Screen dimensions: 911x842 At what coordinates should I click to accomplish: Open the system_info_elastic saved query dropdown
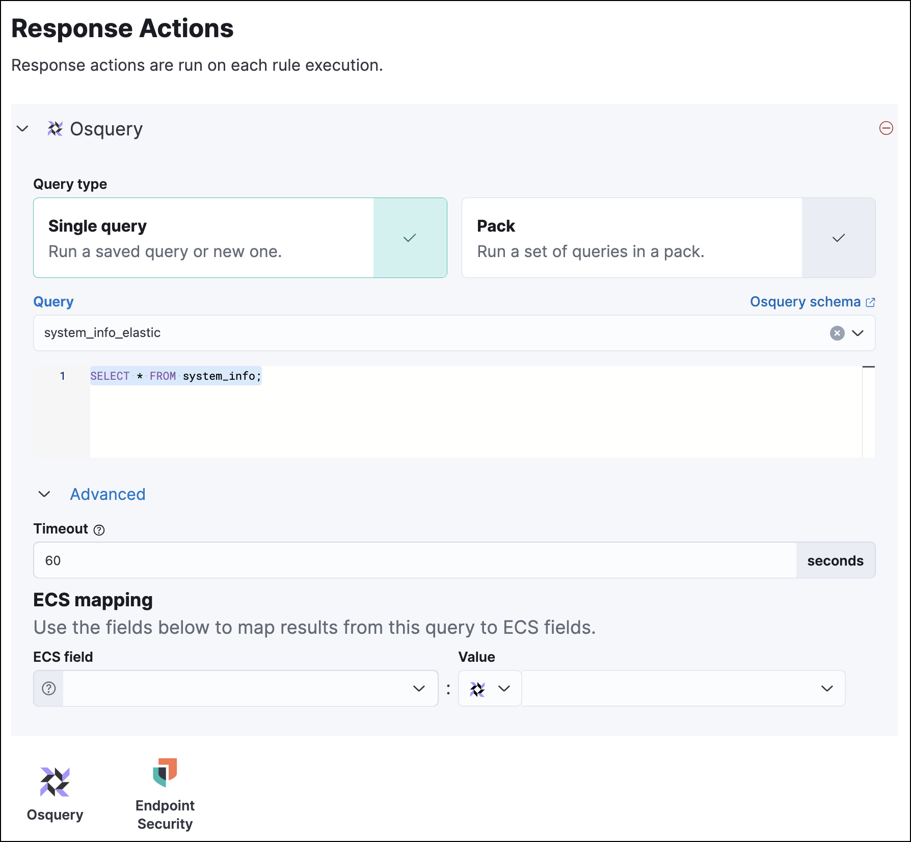[x=859, y=333]
